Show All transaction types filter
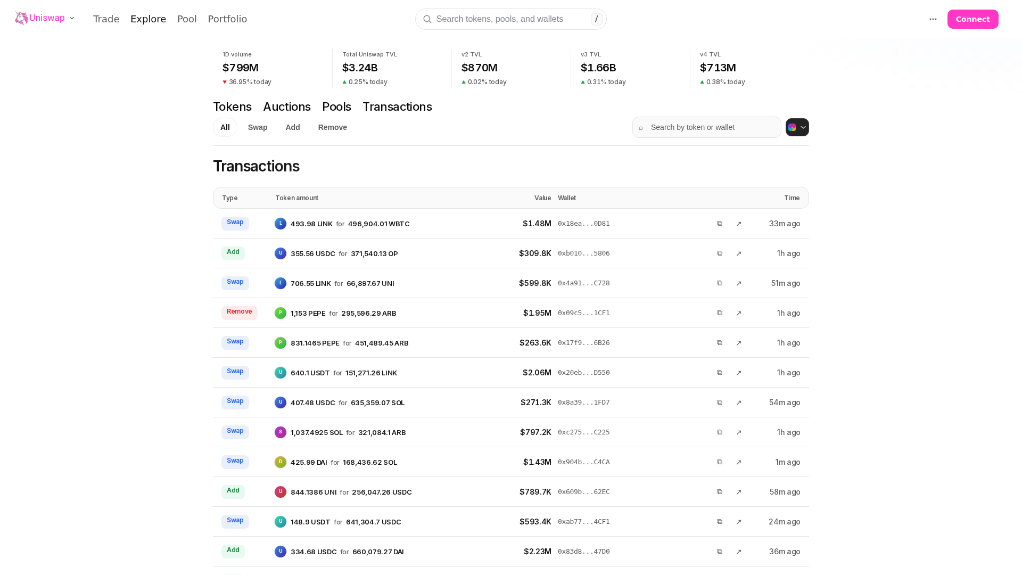Image resolution: width=1022 pixels, height=575 pixels. tap(225, 127)
